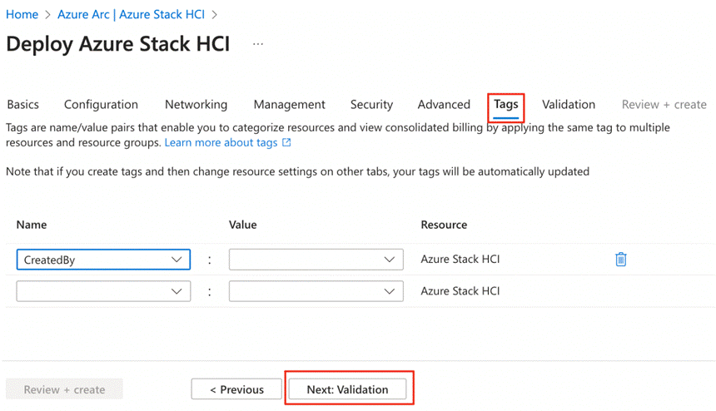Expand the second row Value dropdown
This screenshot has height=411, width=716.
click(316, 291)
